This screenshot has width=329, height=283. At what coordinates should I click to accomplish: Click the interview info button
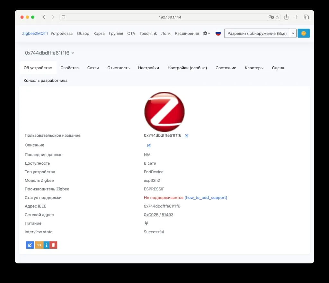point(46,245)
